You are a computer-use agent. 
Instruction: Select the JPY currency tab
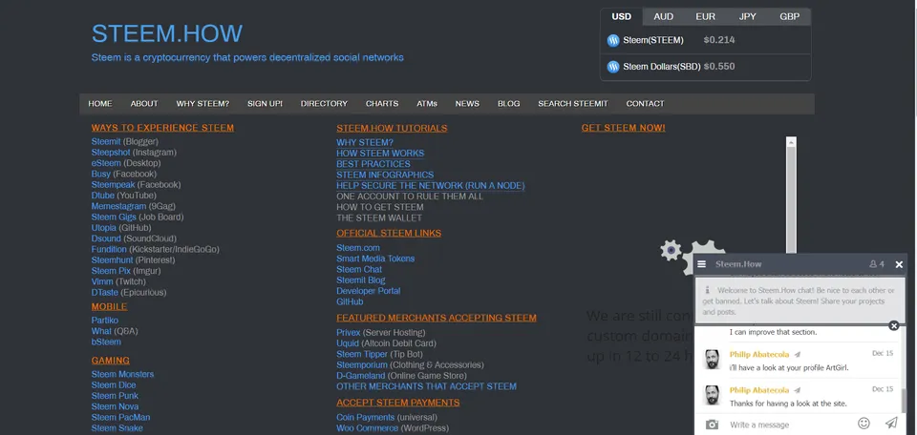[x=747, y=16]
